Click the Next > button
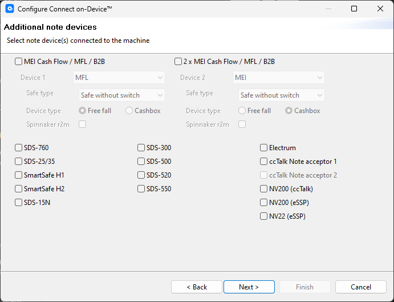The width and height of the screenshot is (394, 302). pyautogui.click(x=249, y=287)
